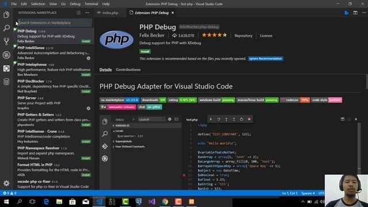Screen dimensions: 368x207
Task: Open the Help menu
Action: click(106, 4)
